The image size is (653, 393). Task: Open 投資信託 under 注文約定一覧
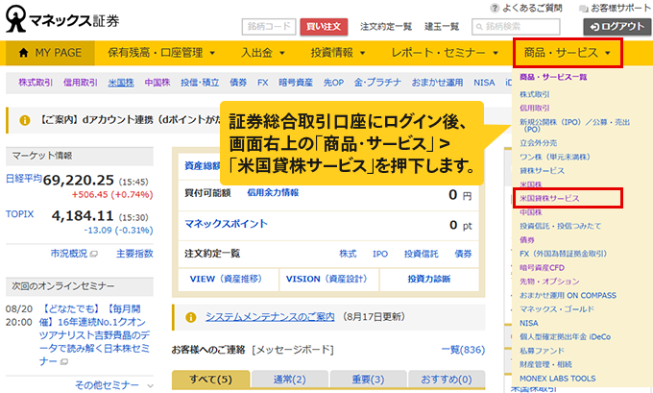click(421, 254)
